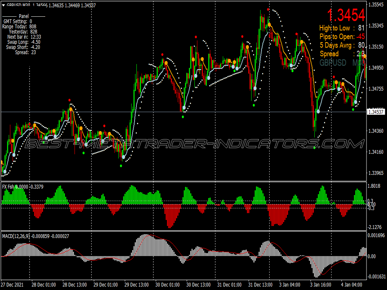This screenshot has height=290, width=387.
Task: Click the 1.34160 price axis label
Action: coord(376,152)
